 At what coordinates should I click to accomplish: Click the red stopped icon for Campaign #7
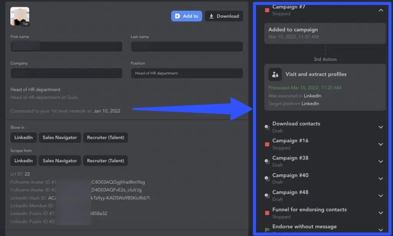click(267, 10)
